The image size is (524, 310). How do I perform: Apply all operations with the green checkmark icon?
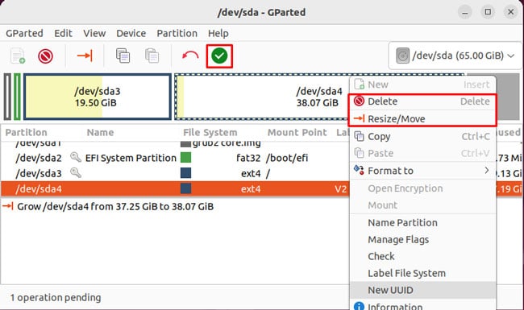[x=219, y=56]
